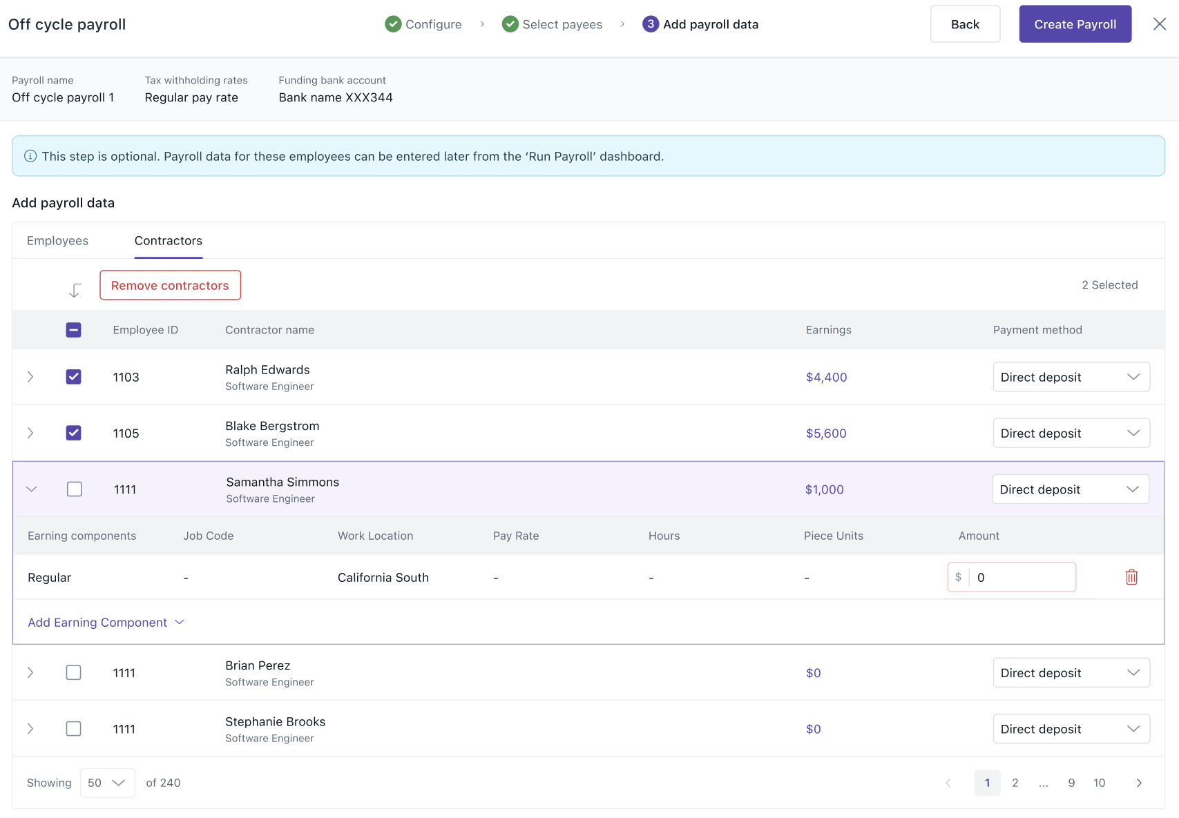The height and width of the screenshot is (818, 1179).
Task: Close the off cycle payroll dialog
Action: (1160, 24)
